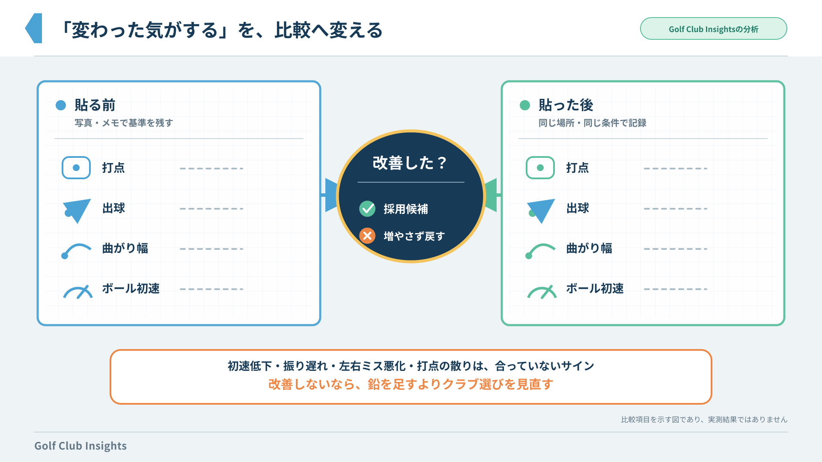Click the blue back arrow beside the title
The image size is (822, 462).
pos(33,28)
